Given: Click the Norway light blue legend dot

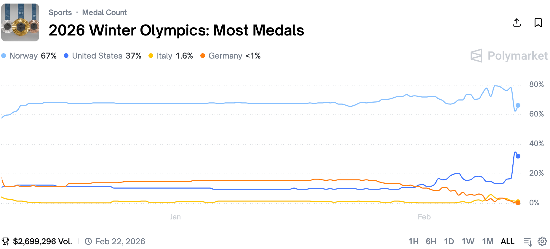Looking at the screenshot, I should click(4, 56).
